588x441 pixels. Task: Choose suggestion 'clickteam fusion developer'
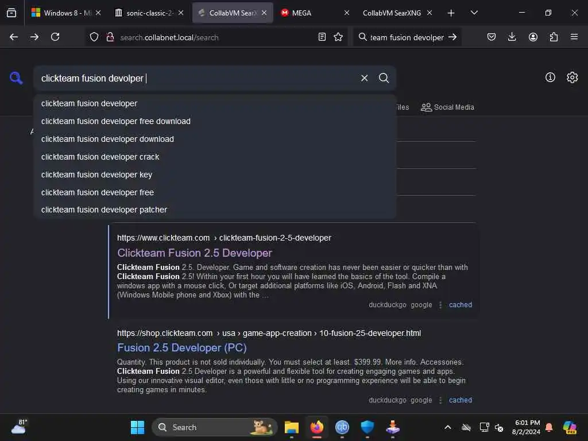[215, 103]
